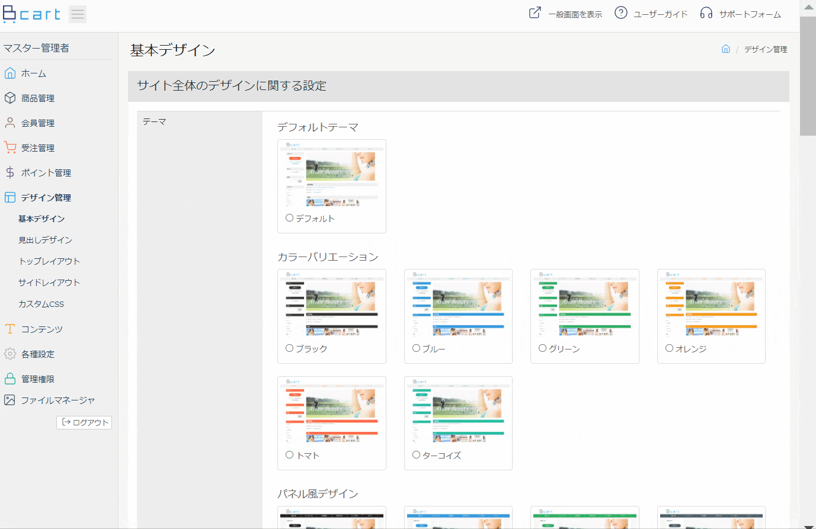Click the オレンジ theme preview thumbnail
This screenshot has width=816, height=529.
(x=711, y=305)
